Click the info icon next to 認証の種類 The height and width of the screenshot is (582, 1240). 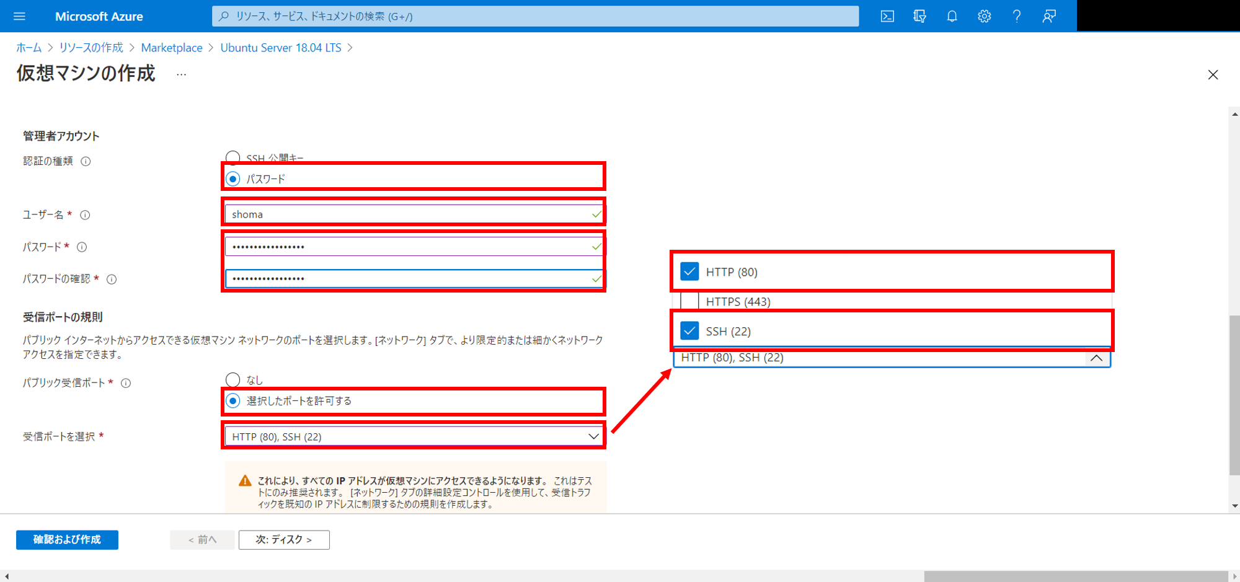(86, 161)
